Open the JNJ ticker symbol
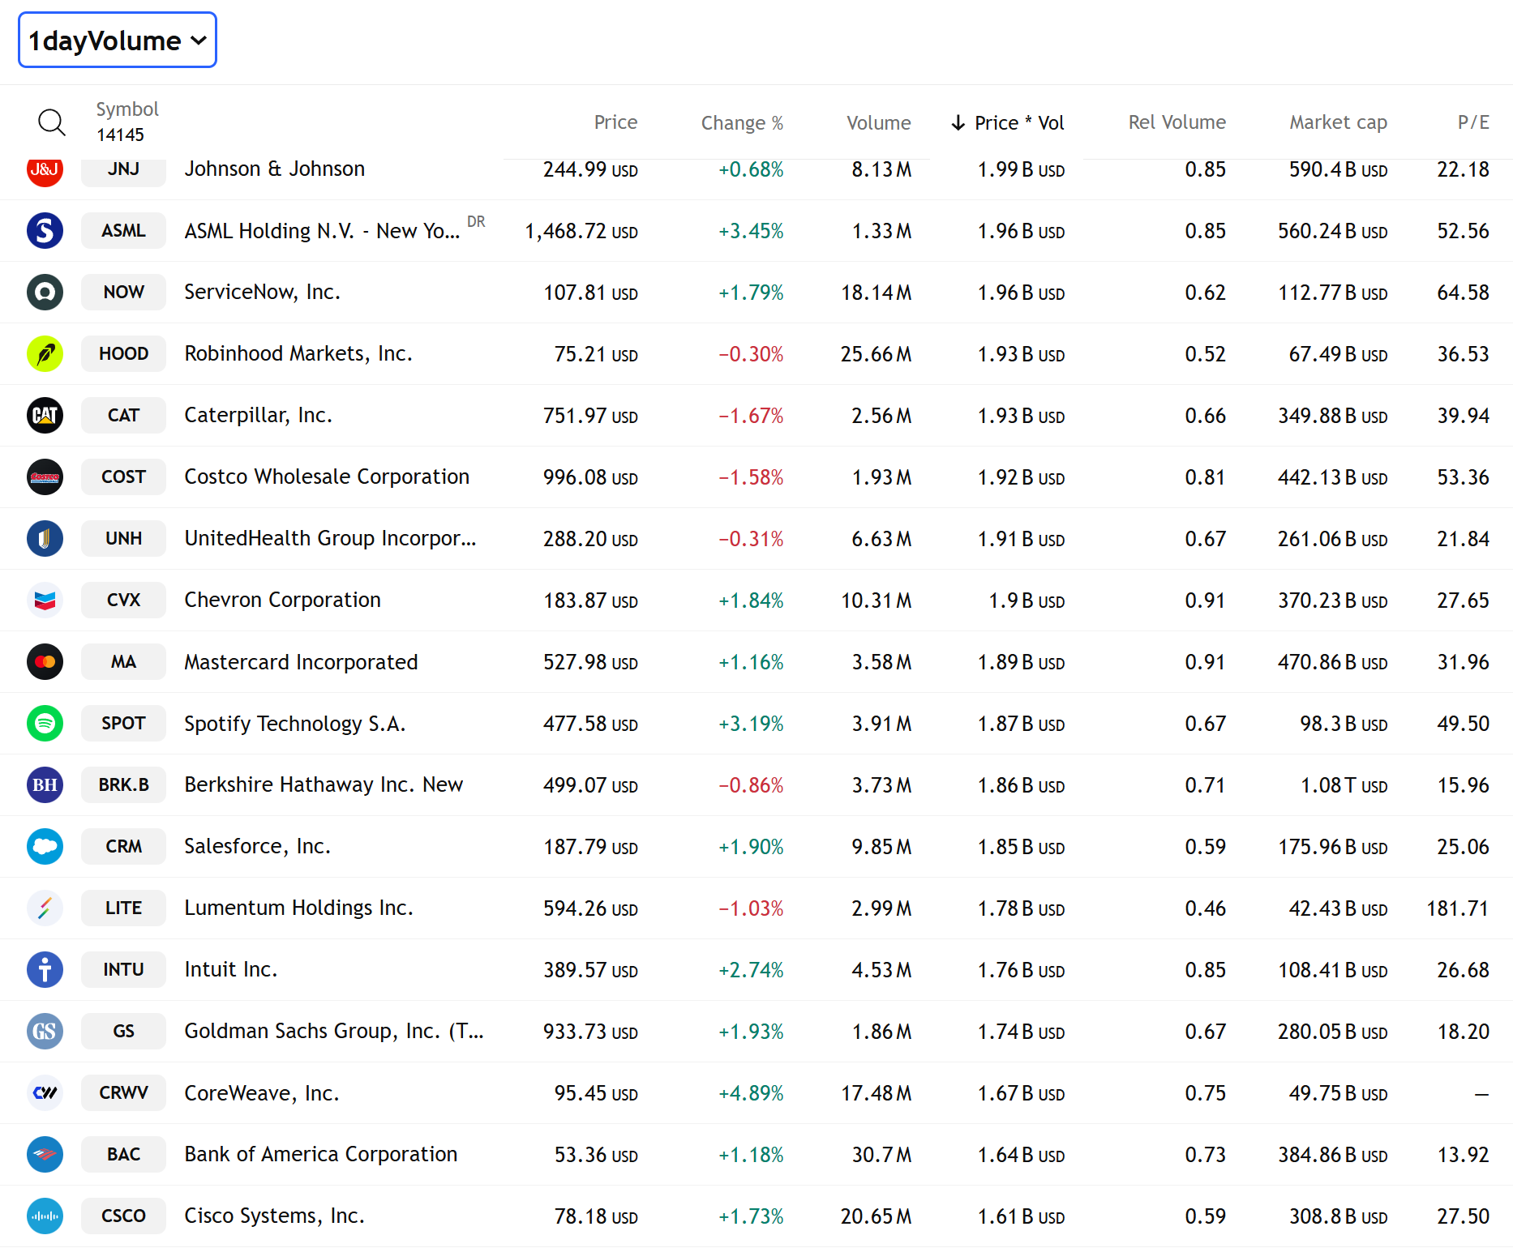This screenshot has height=1248, width=1513. (123, 173)
